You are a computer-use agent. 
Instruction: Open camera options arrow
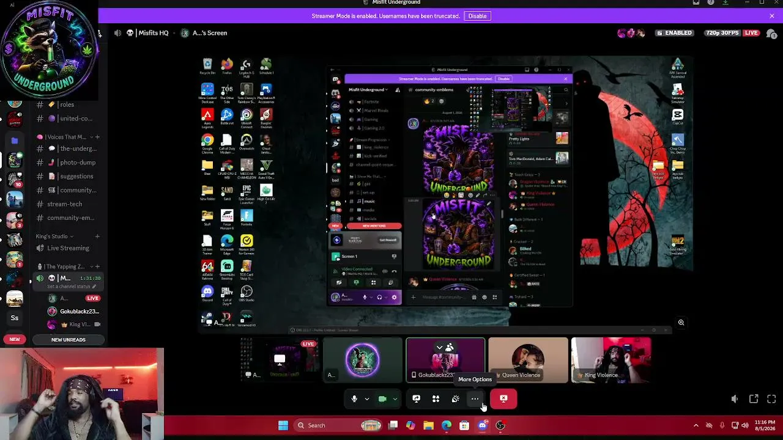pos(395,399)
